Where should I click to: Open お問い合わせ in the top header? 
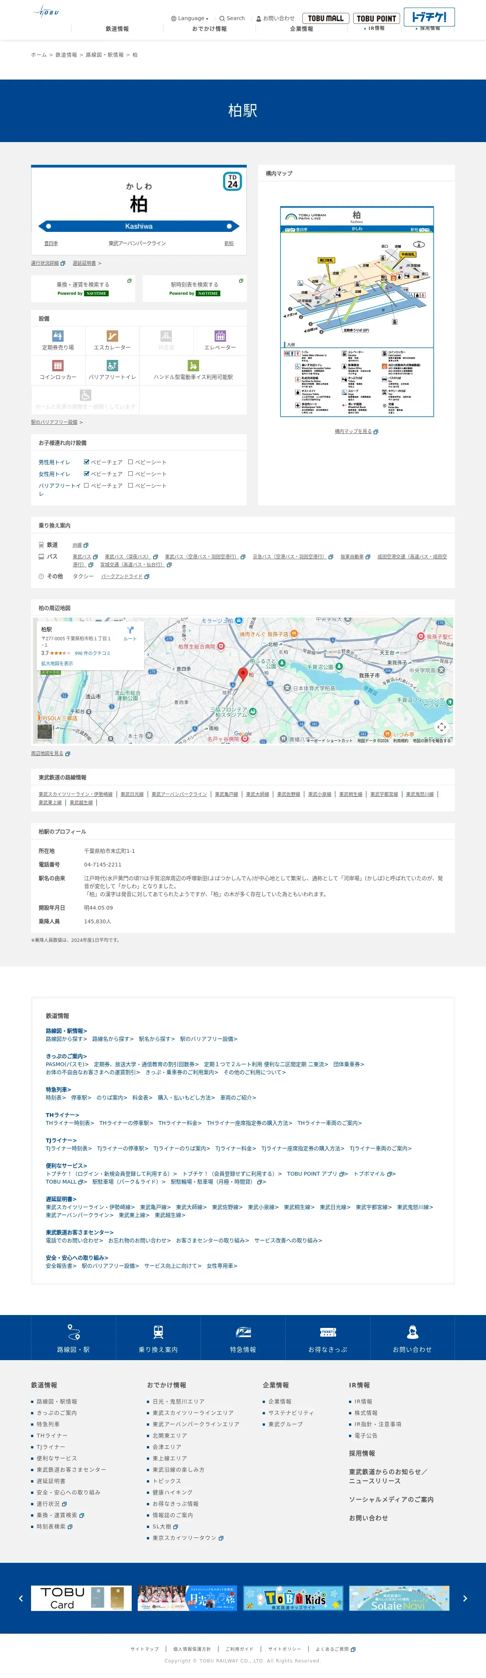[275, 18]
